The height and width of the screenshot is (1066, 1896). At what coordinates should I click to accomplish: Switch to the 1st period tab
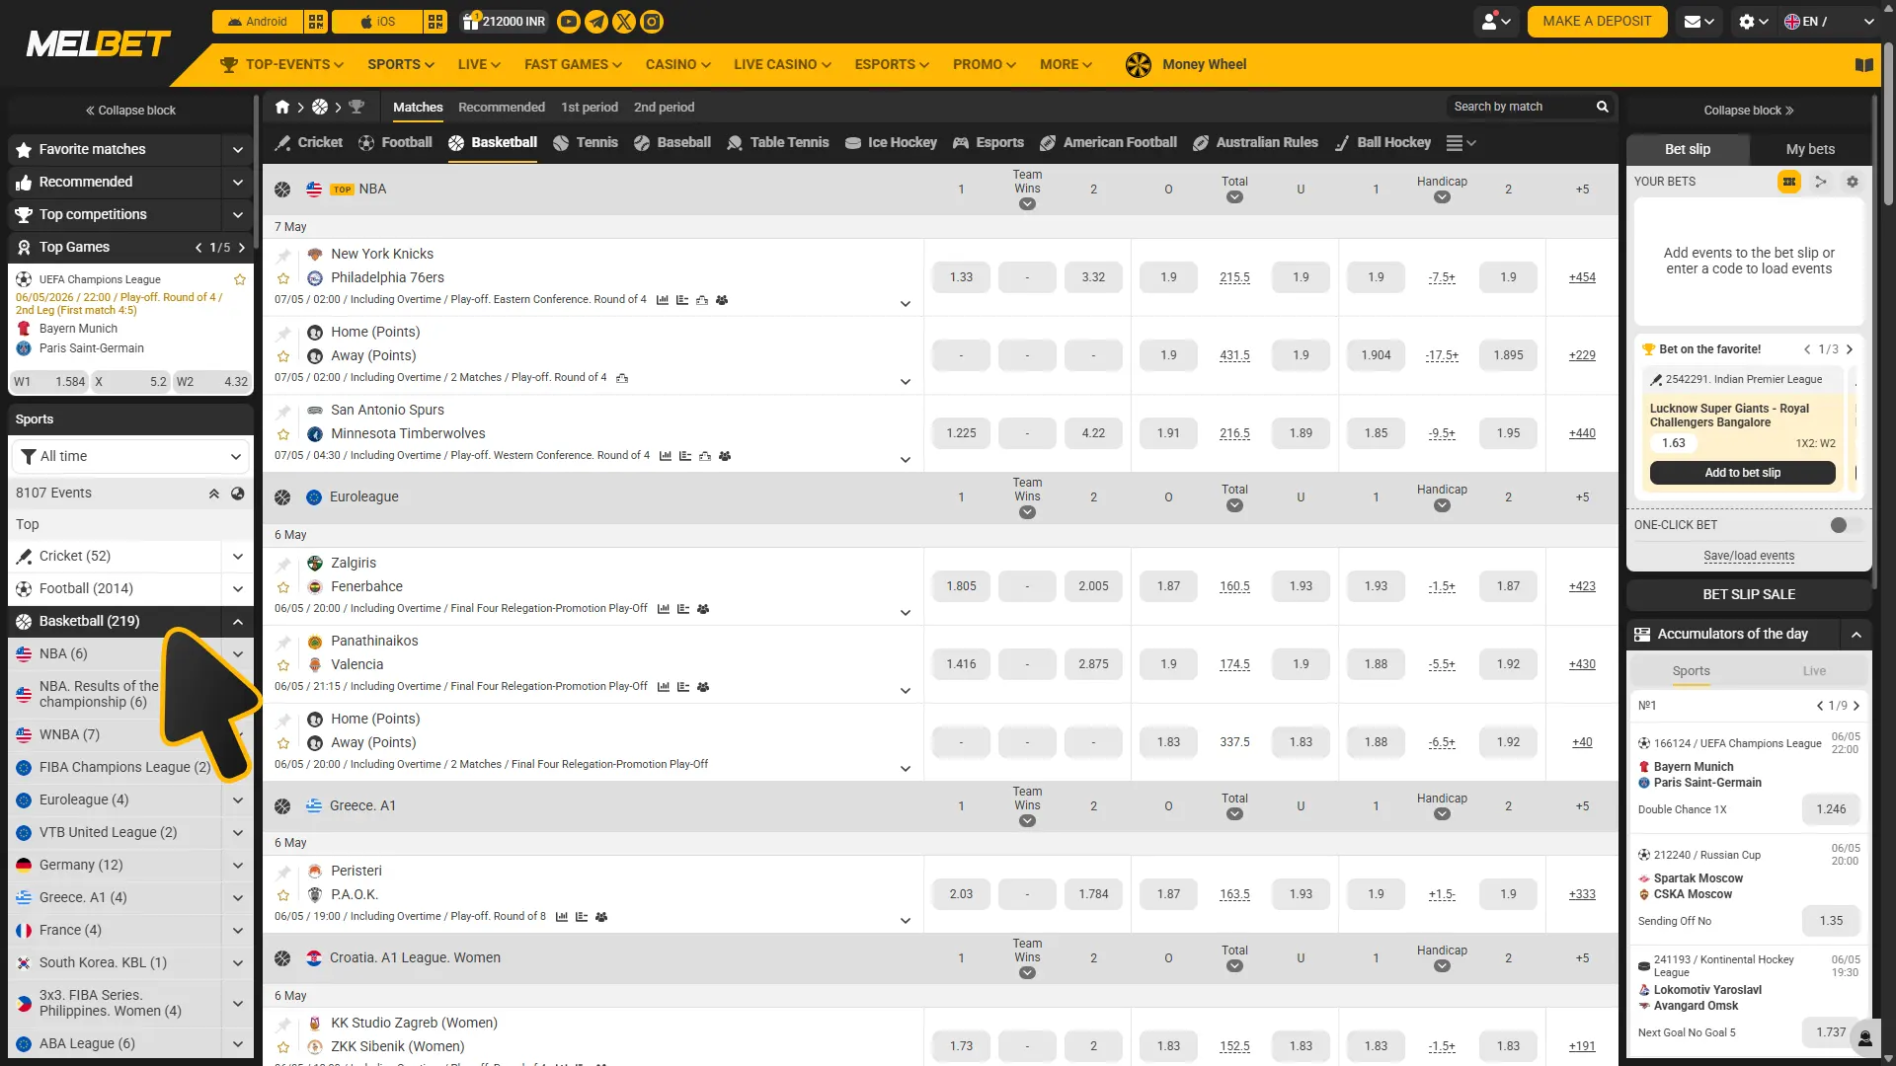coord(590,108)
